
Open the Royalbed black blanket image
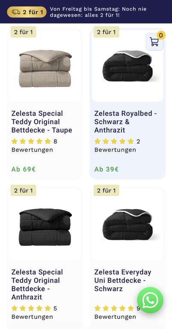point(128,66)
